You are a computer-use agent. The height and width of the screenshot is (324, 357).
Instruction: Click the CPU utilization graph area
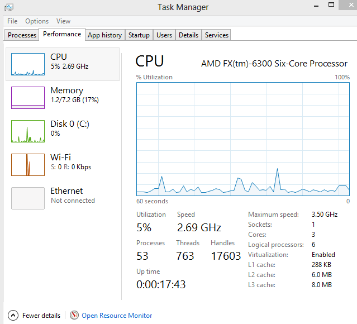243,139
